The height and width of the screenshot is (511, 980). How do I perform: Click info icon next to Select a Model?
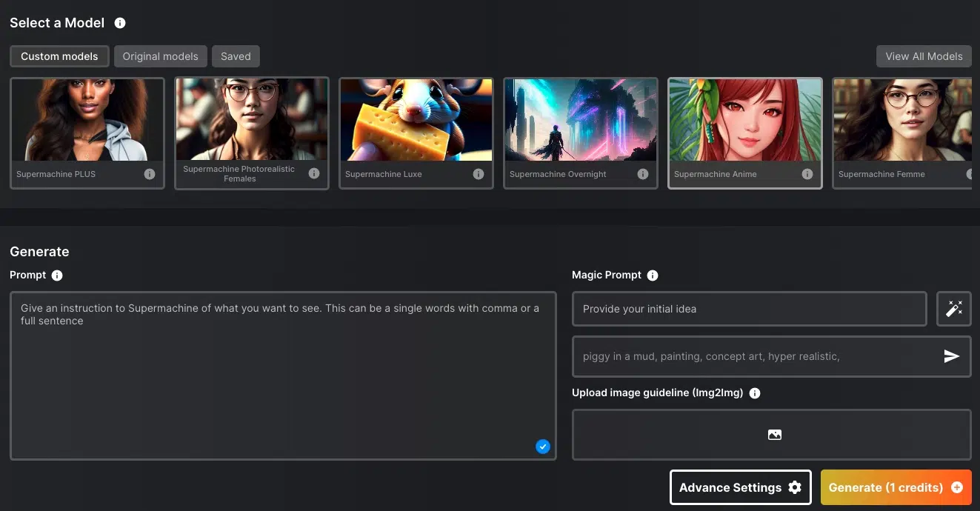pos(120,23)
